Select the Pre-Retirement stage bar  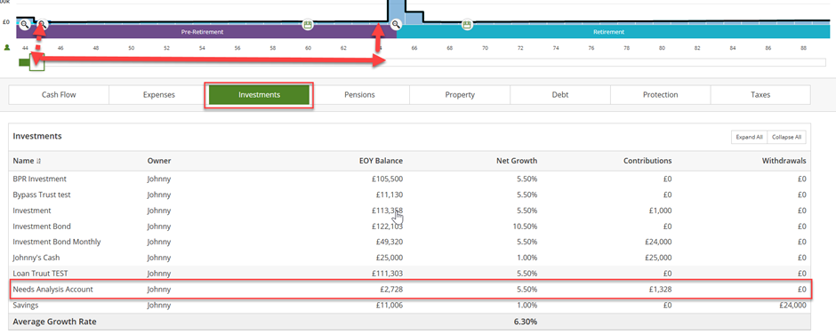[206, 32]
